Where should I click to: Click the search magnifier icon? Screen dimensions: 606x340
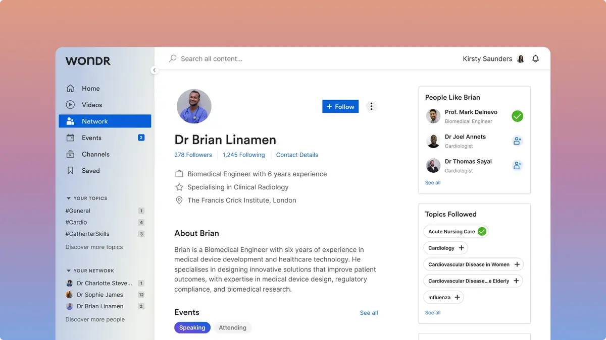pyautogui.click(x=173, y=58)
